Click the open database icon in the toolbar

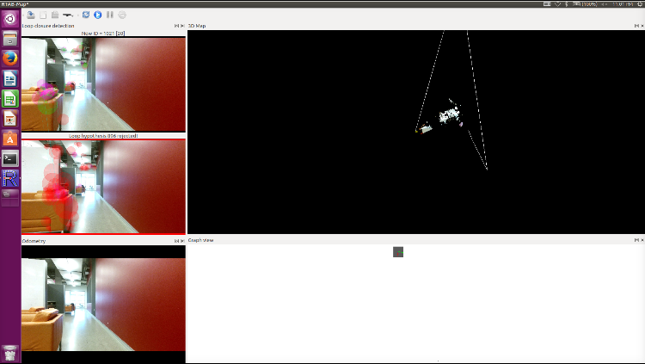pyautogui.click(x=32, y=15)
